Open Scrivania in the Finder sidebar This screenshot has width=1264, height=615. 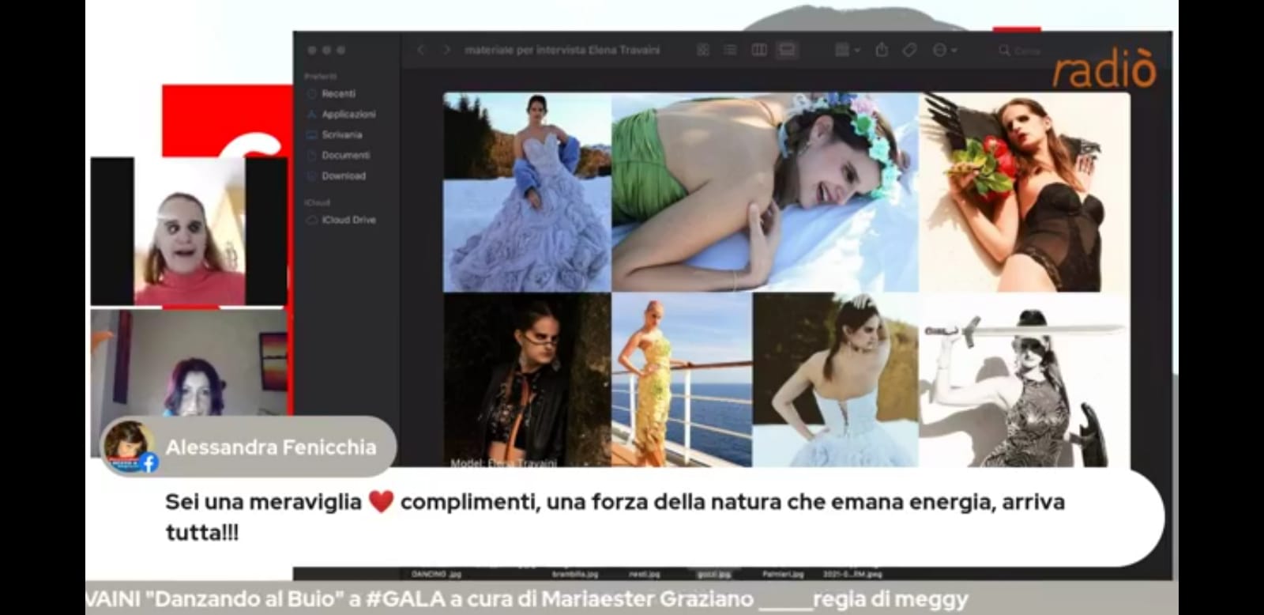(341, 134)
